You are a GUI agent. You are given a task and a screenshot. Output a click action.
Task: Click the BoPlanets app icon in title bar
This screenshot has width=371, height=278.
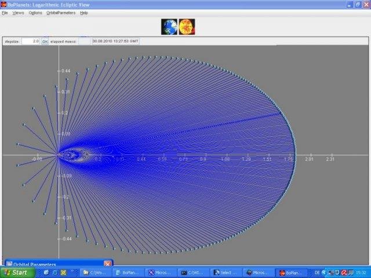[x=4, y=4]
